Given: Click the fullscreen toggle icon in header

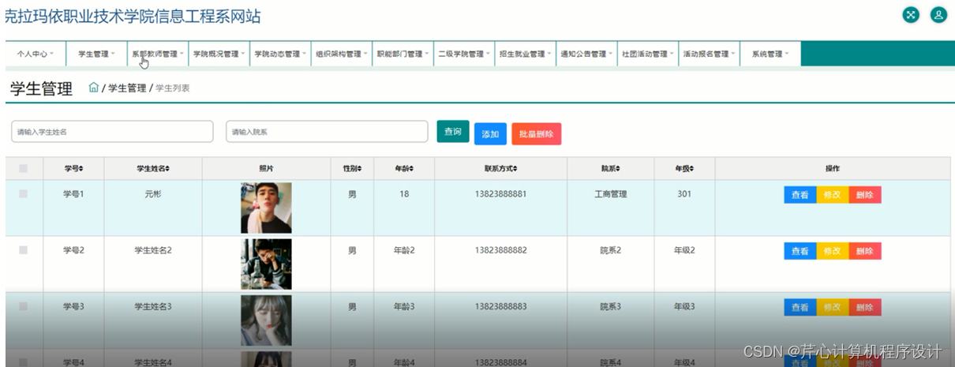Looking at the screenshot, I should point(911,14).
